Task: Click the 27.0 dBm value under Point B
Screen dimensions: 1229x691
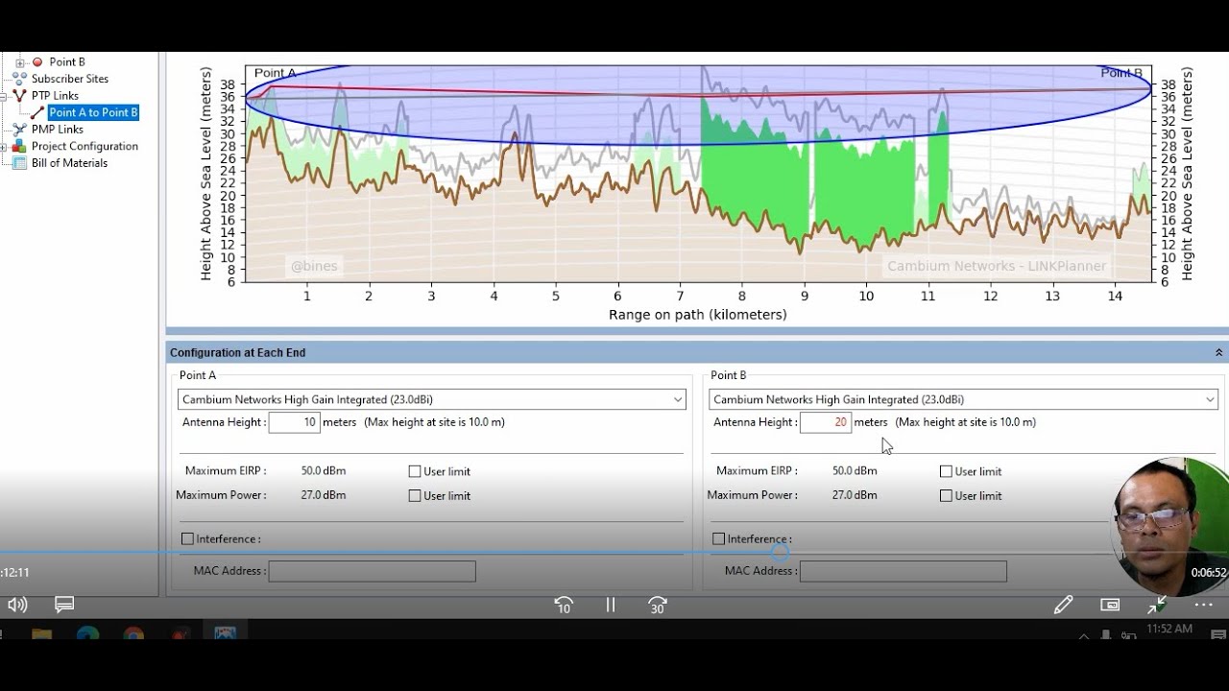Action: click(x=855, y=495)
